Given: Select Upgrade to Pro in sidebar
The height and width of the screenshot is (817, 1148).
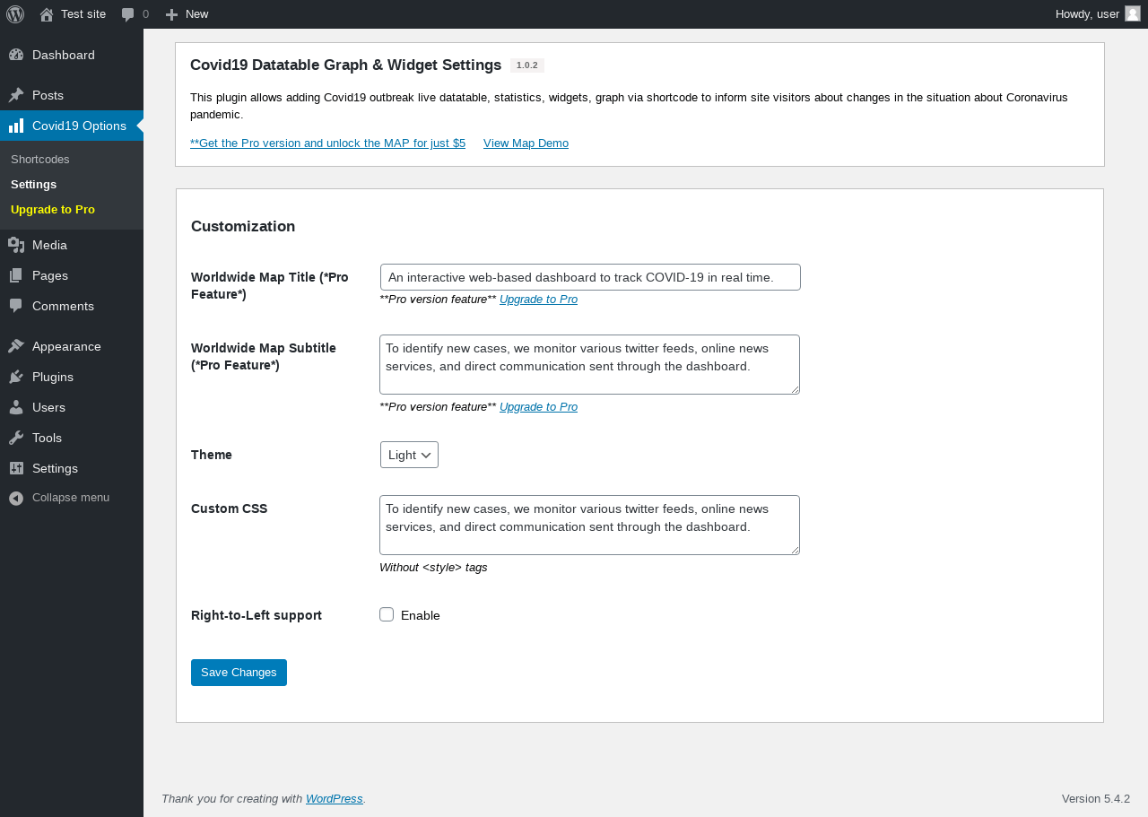Looking at the screenshot, I should coord(53,209).
